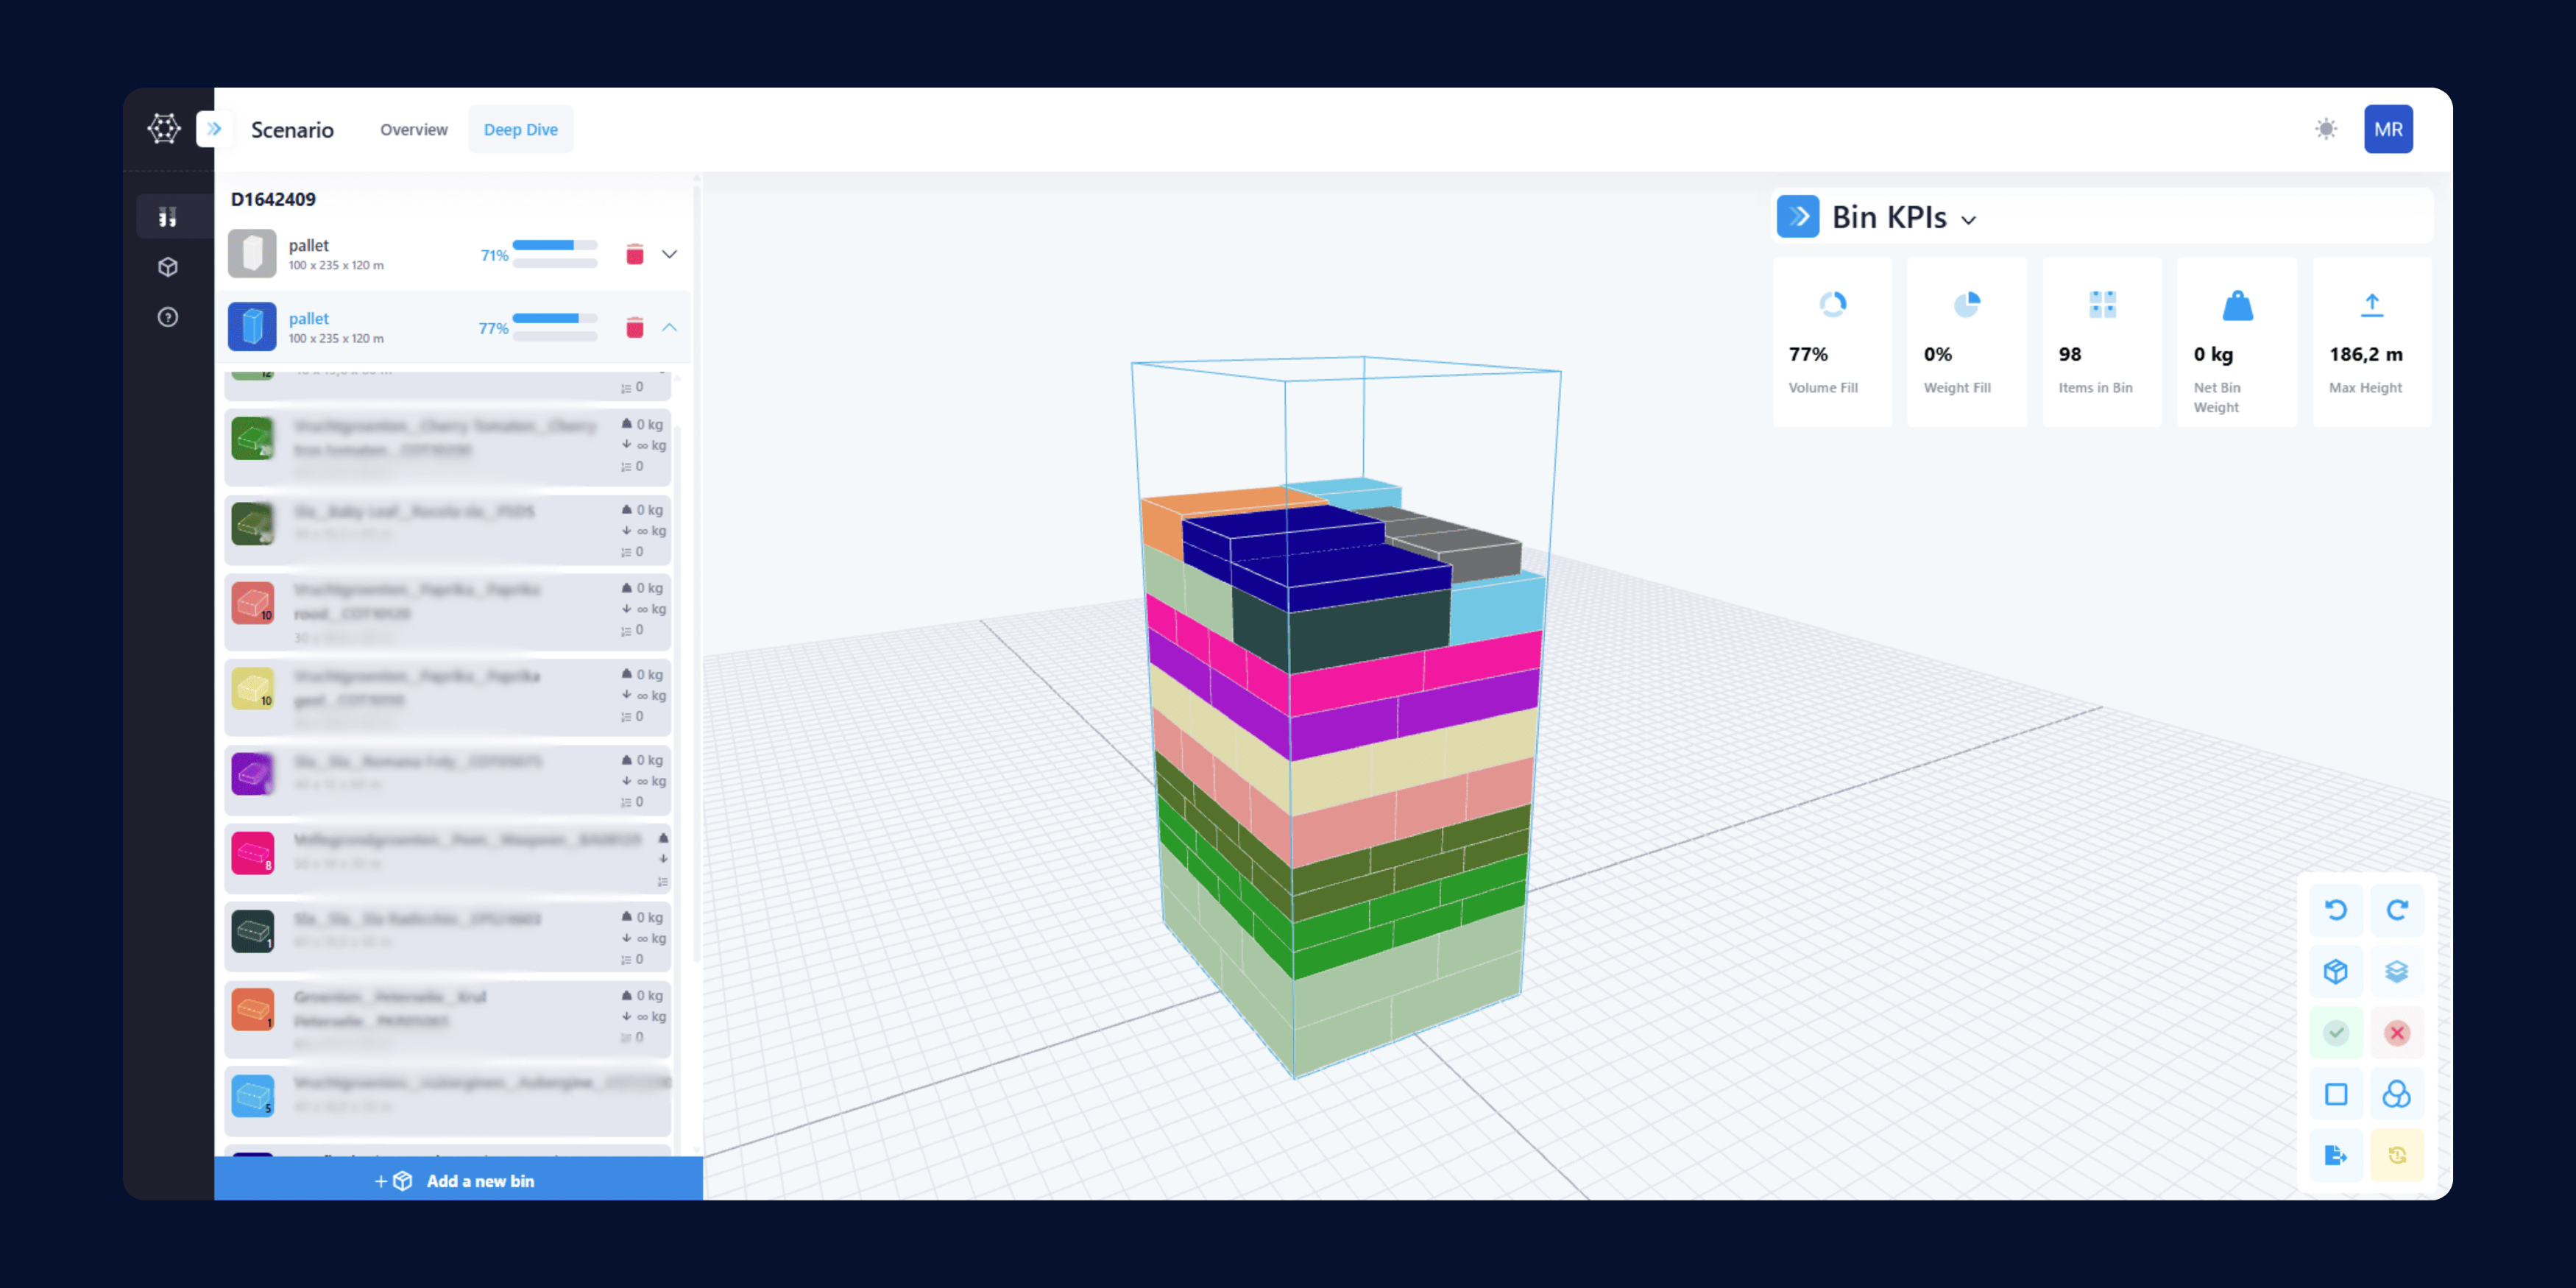Click the export file arrow icon
This screenshot has height=1288, width=2576.
tap(2336, 1155)
